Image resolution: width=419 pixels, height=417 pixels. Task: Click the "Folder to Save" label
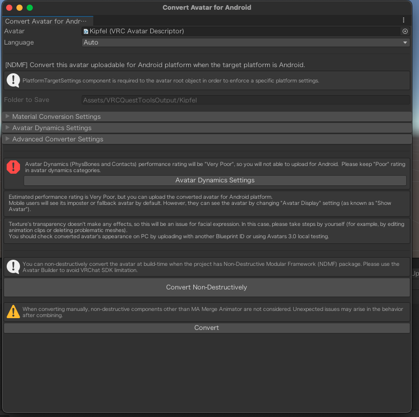point(27,100)
